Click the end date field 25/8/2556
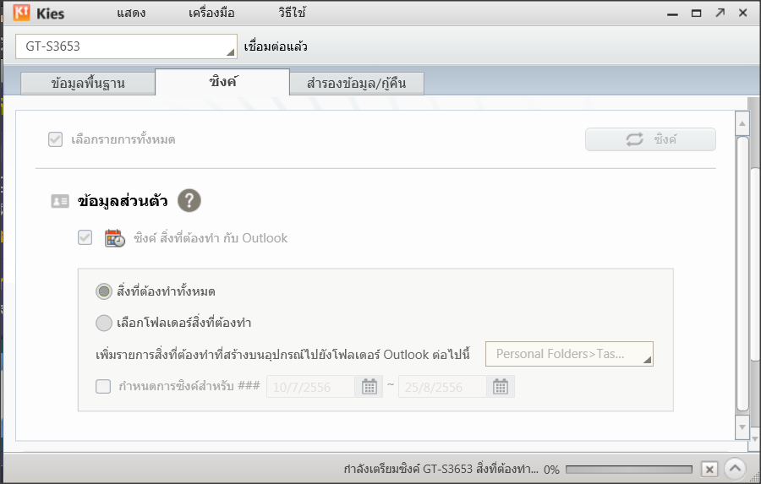The image size is (761, 484). (442, 387)
